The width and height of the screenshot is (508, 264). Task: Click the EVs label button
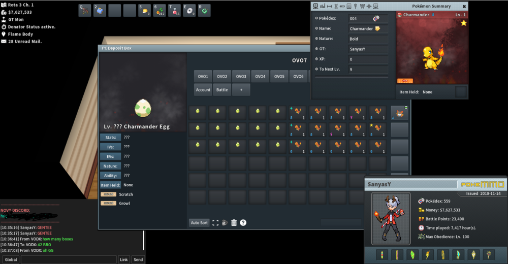point(110,156)
